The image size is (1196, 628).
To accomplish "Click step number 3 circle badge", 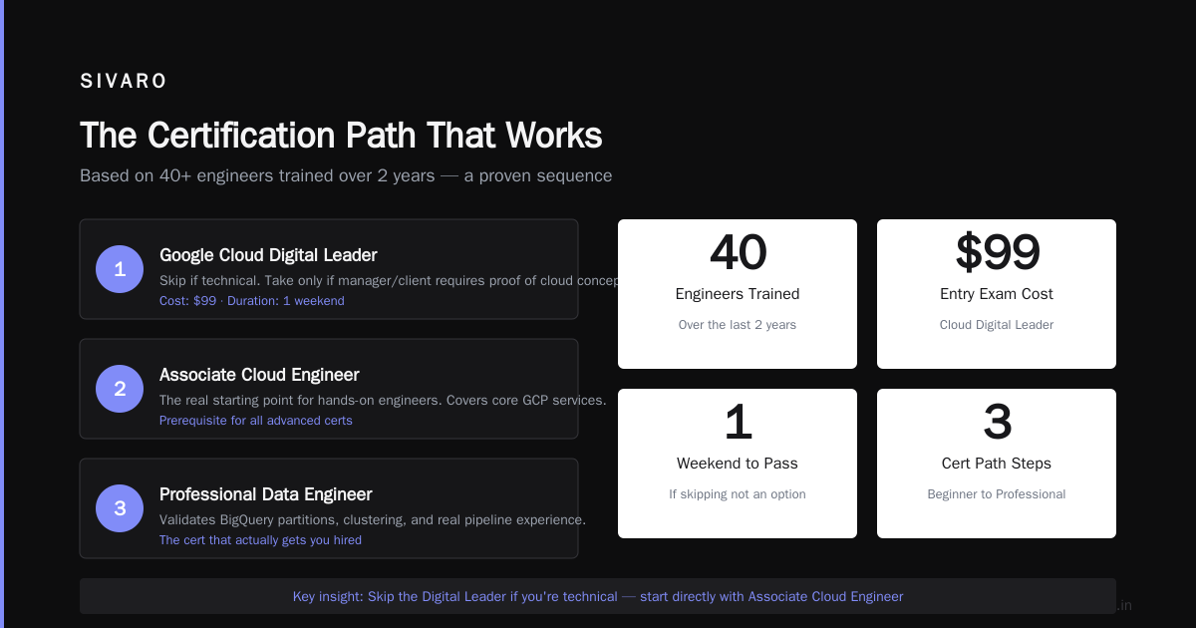I will tap(120, 508).
